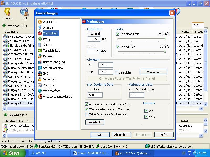The width and height of the screenshot is (210, 157).
Task: Click the Dateien box icon
Action: pyautogui.click(x=40, y=56)
